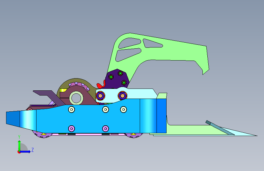Viewport: 264px width, 171px height.
Task: Click the left pink hex bolt on chassis
Action: point(72,129)
